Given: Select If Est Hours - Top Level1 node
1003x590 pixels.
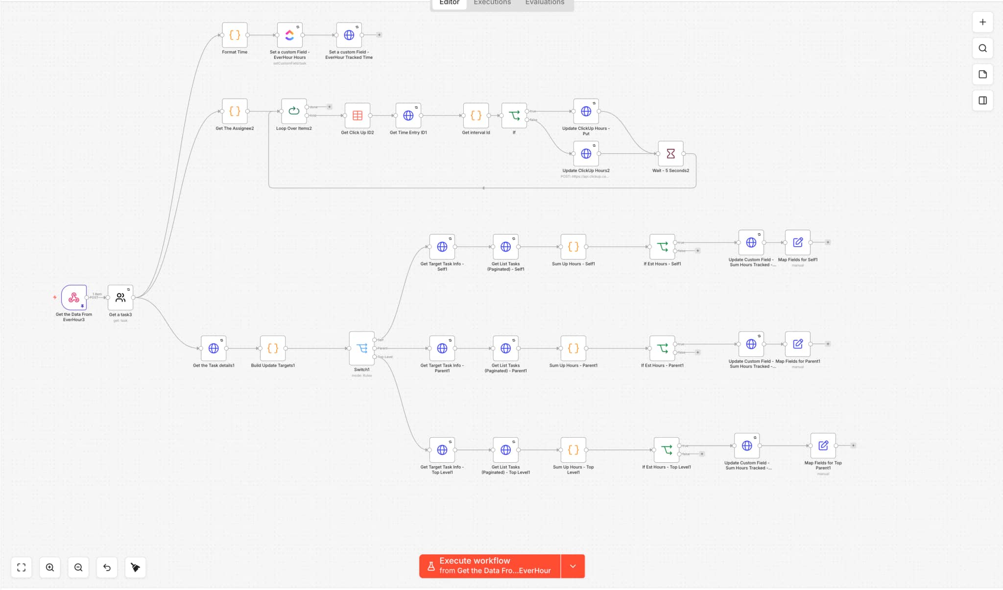Looking at the screenshot, I should (667, 450).
